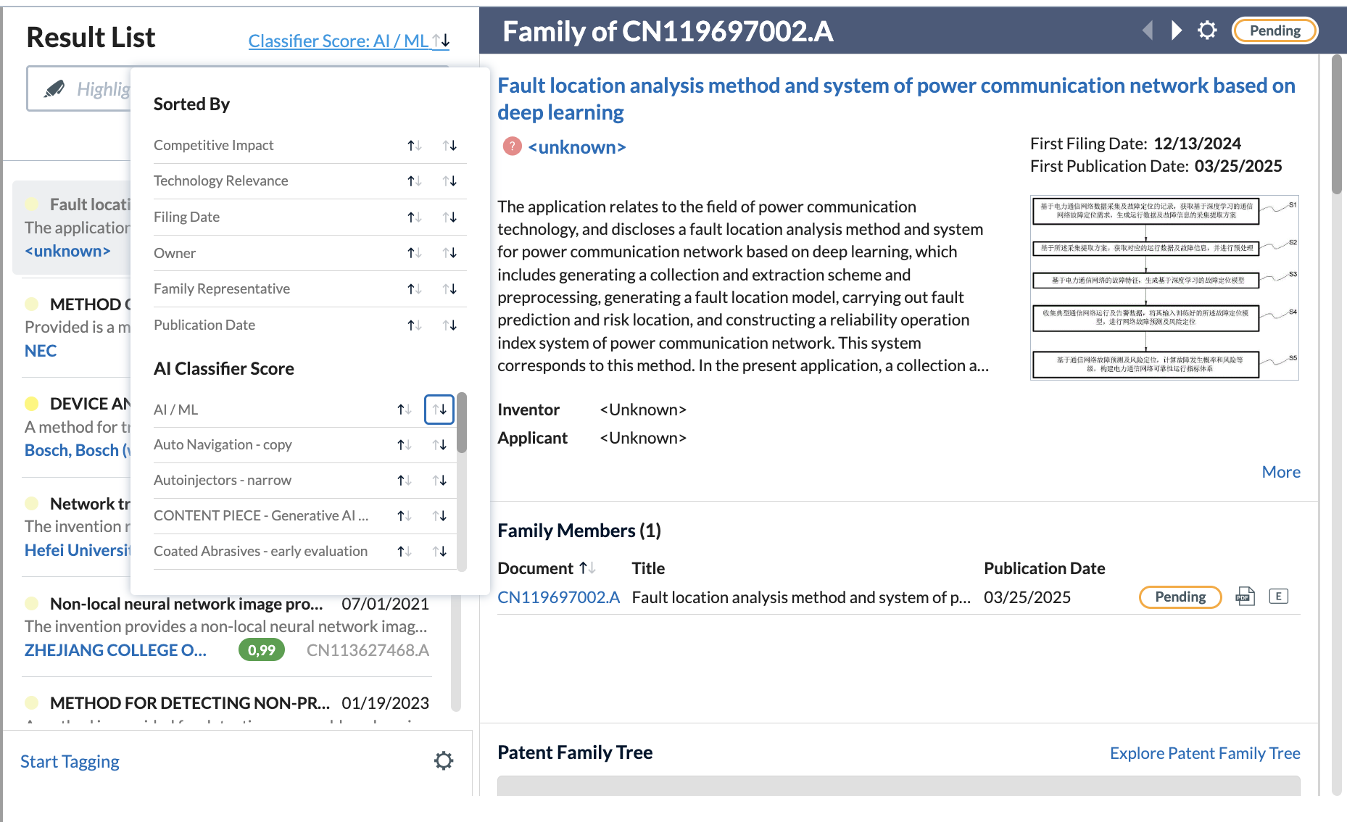Select the Non-local neural network image result

pyautogui.click(x=227, y=627)
